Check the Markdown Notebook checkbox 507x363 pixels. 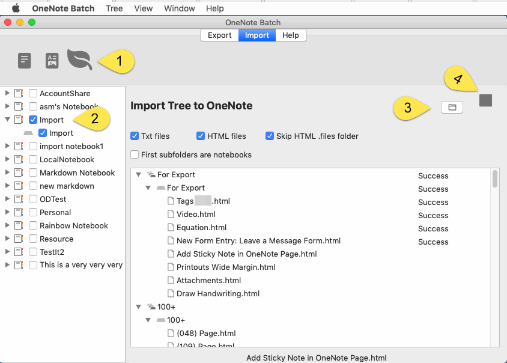tap(33, 172)
